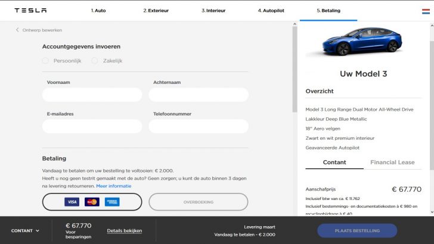
Task: Click 'Voor besparingen' label in bottom bar
Action: click(78, 234)
